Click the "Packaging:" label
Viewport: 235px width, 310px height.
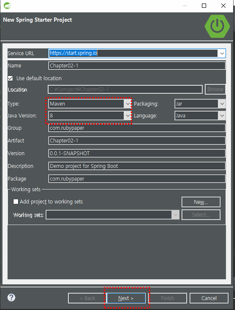click(x=146, y=104)
